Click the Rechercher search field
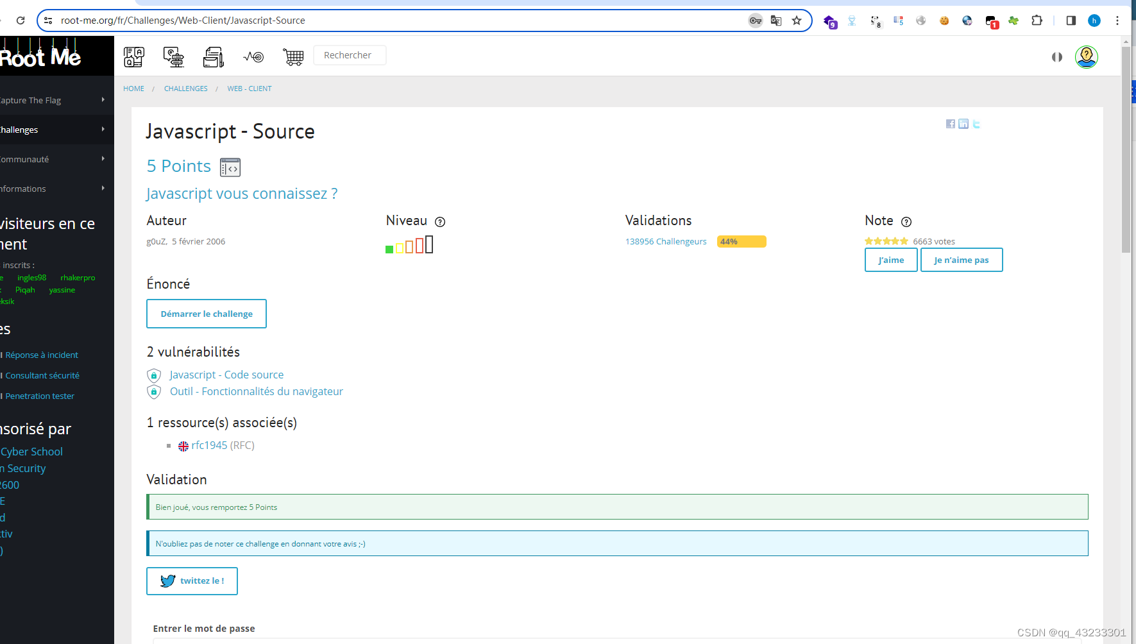This screenshot has height=644, width=1136. coord(350,55)
